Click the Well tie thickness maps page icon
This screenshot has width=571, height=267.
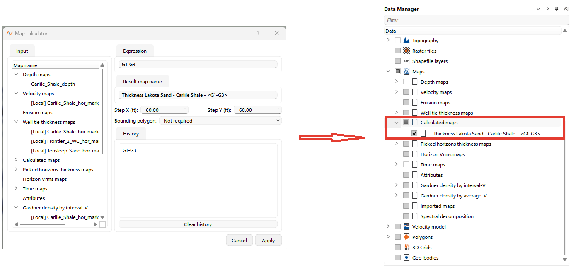(x=415, y=113)
